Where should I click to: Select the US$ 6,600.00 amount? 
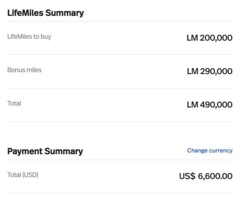[206, 176]
